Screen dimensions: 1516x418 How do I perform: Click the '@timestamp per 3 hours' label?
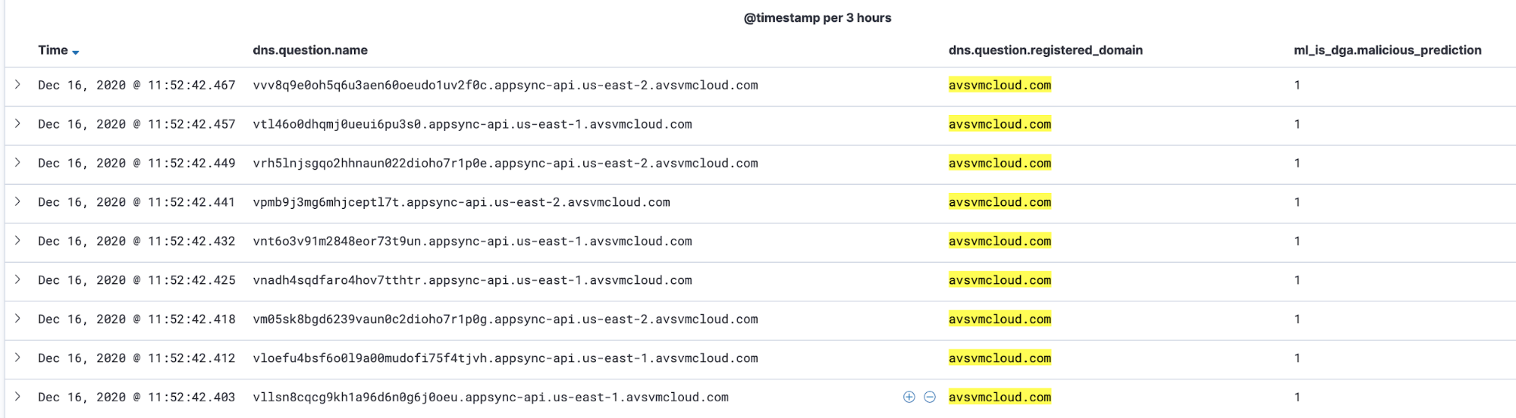818,17
